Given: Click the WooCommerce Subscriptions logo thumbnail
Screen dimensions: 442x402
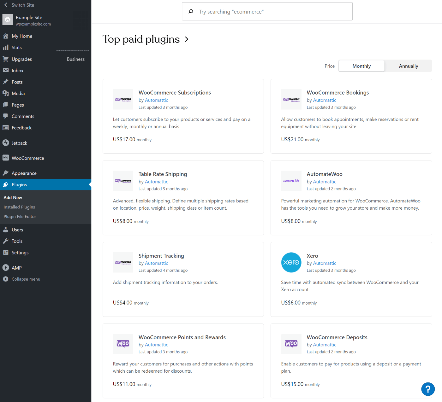Looking at the screenshot, I should click(x=123, y=99).
